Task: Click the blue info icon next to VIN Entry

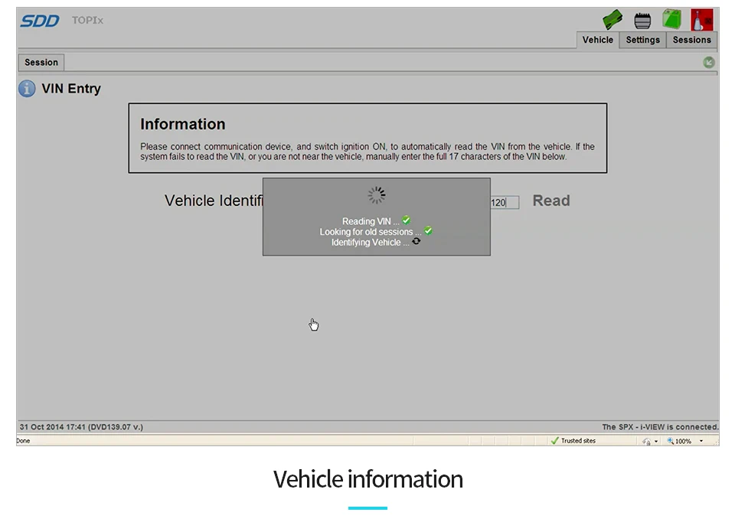Action: [x=27, y=89]
